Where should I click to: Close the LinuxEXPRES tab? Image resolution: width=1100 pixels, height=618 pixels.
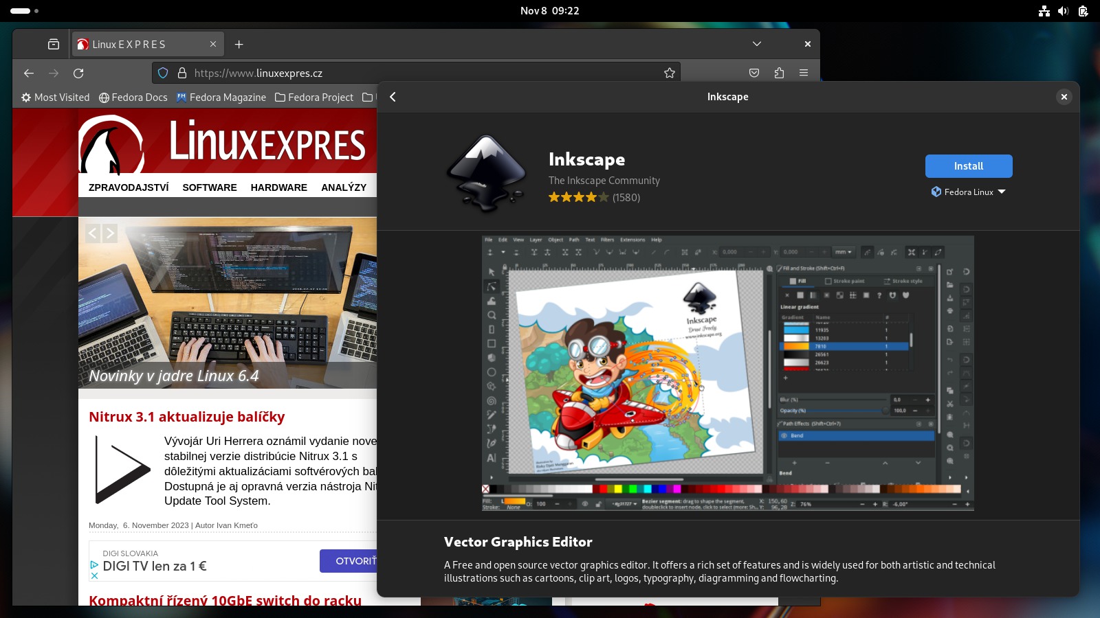(213, 44)
